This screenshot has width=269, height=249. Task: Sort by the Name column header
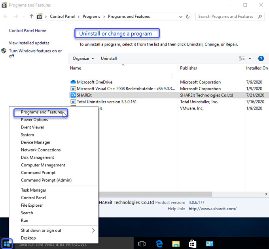tap(123, 68)
